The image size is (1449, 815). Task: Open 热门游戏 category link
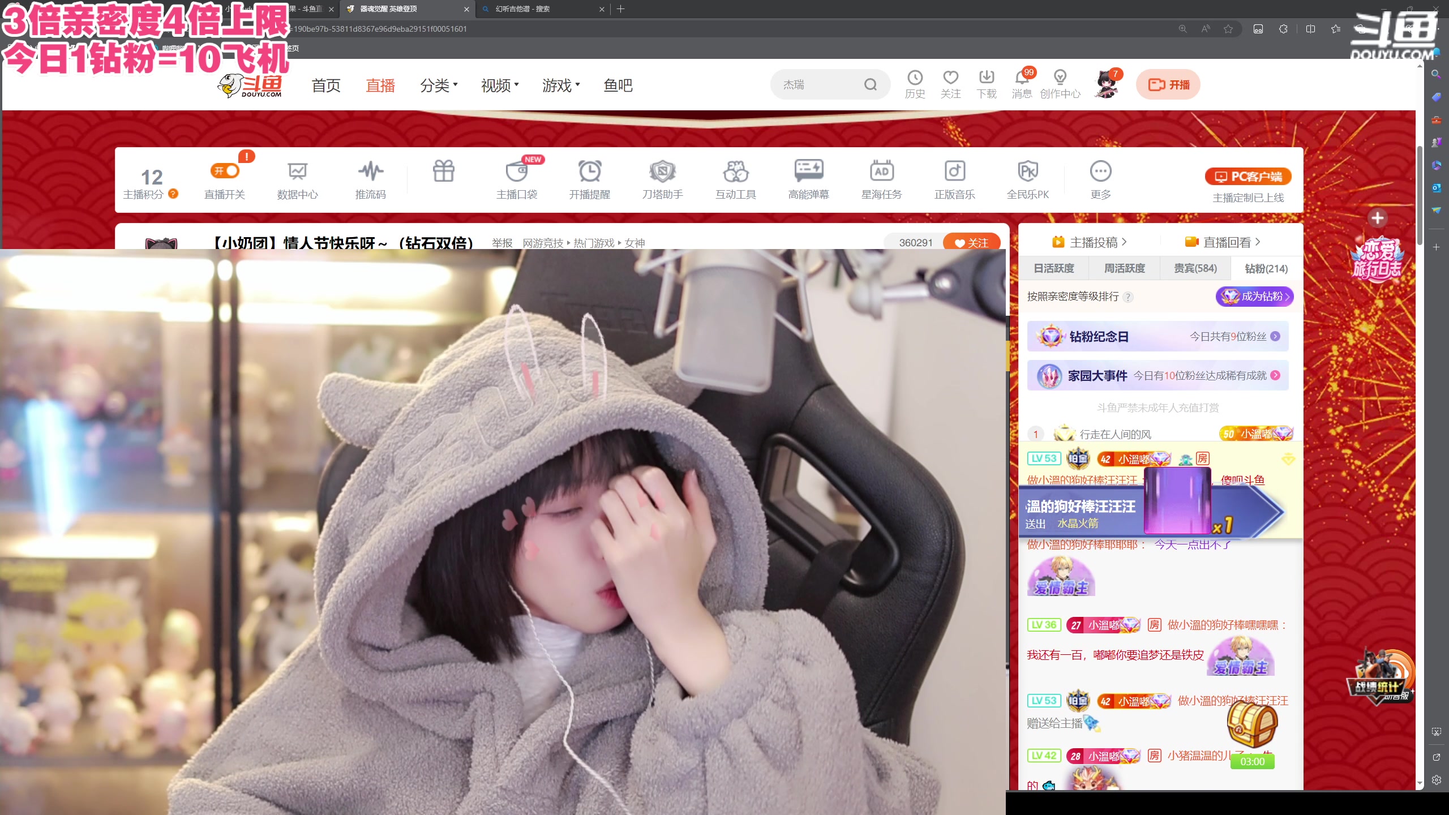[x=594, y=243]
